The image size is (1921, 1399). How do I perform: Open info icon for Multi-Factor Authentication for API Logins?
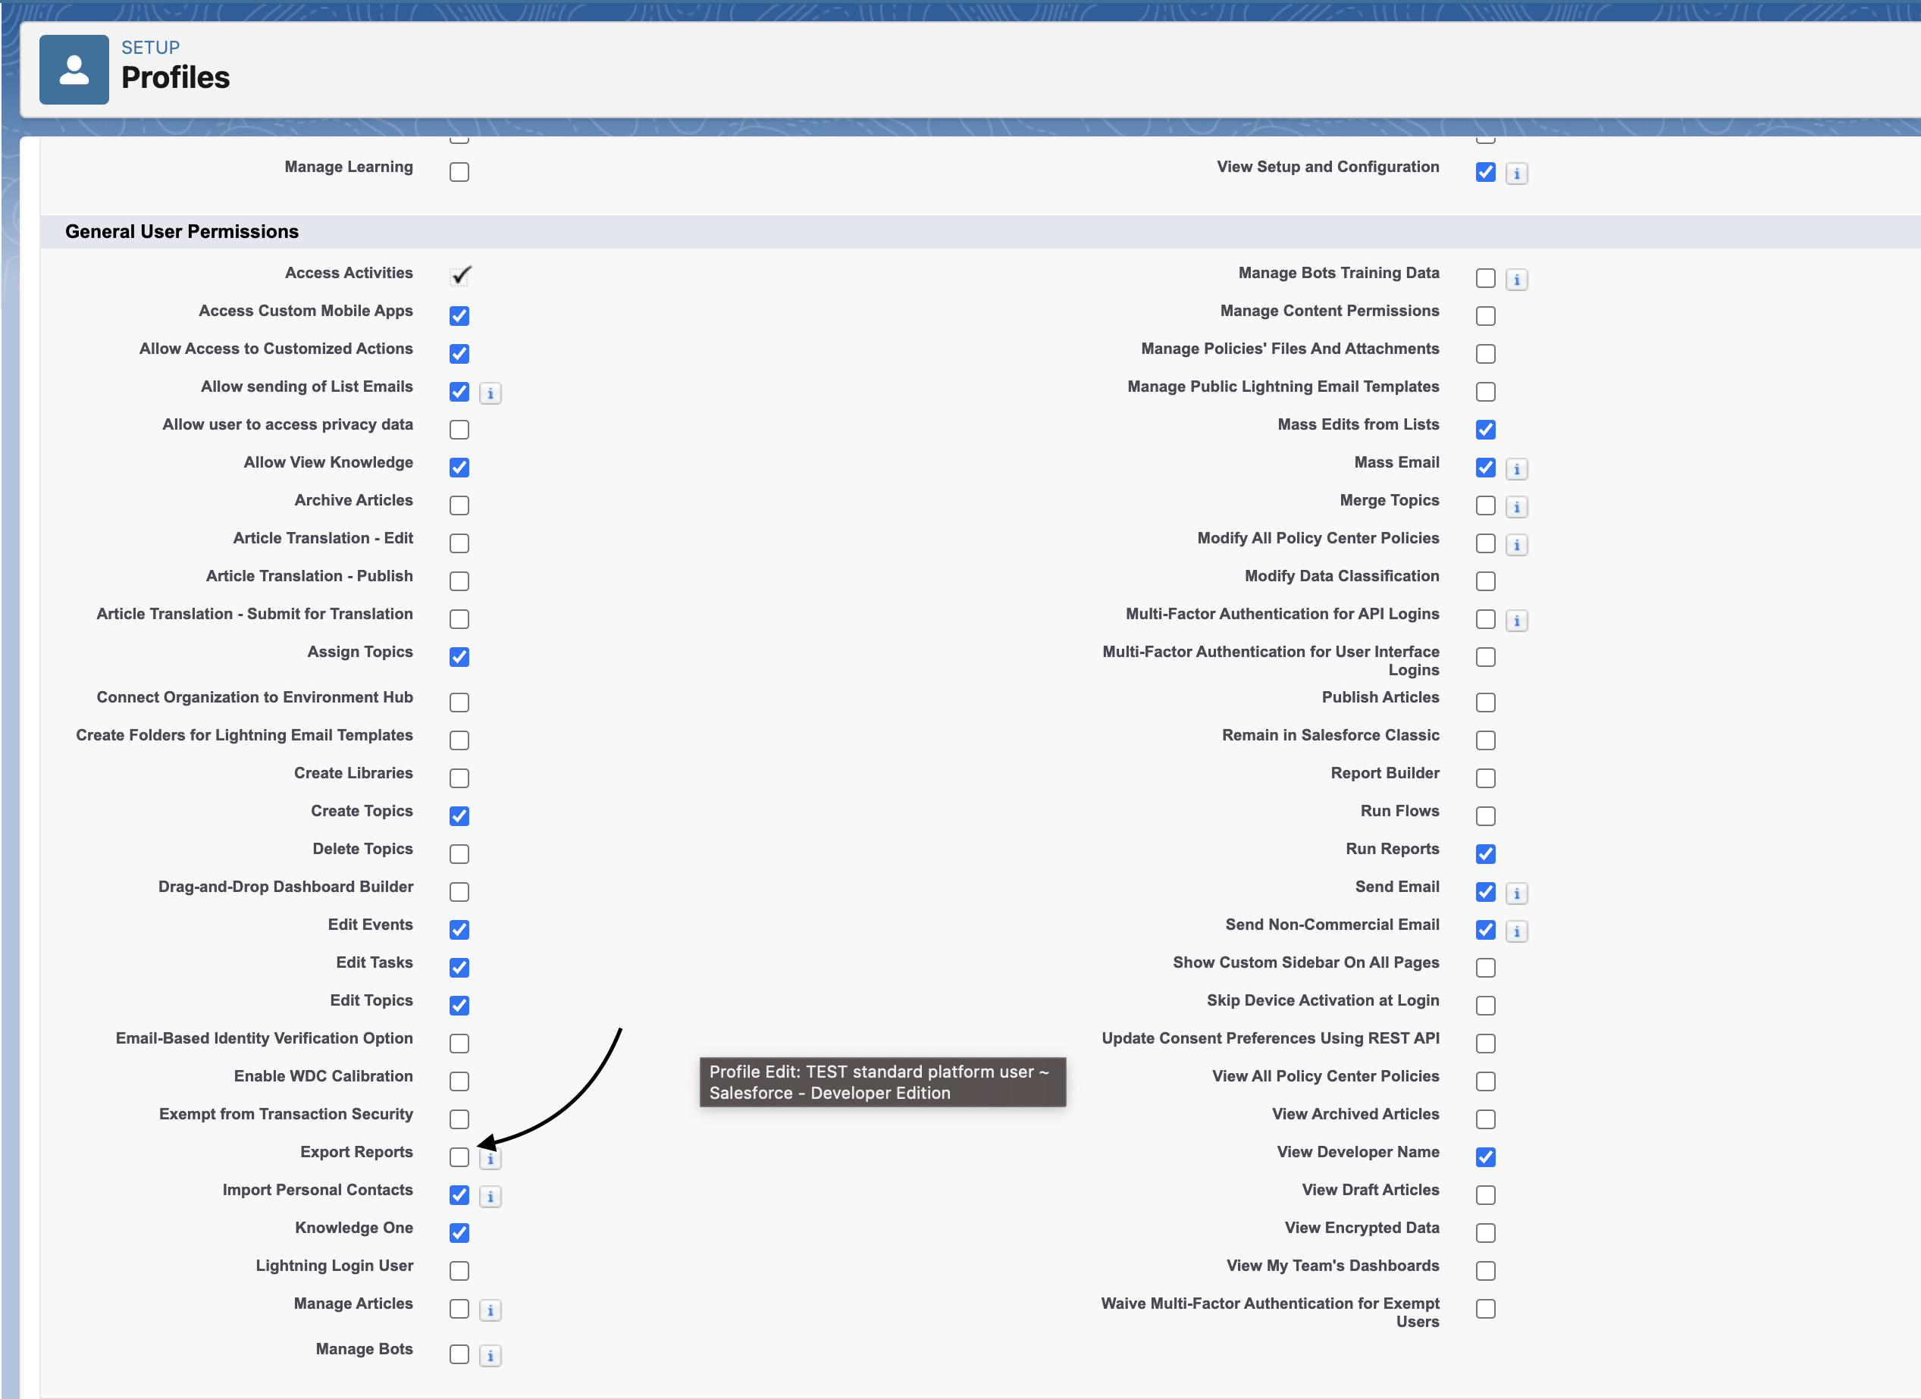[x=1516, y=621]
